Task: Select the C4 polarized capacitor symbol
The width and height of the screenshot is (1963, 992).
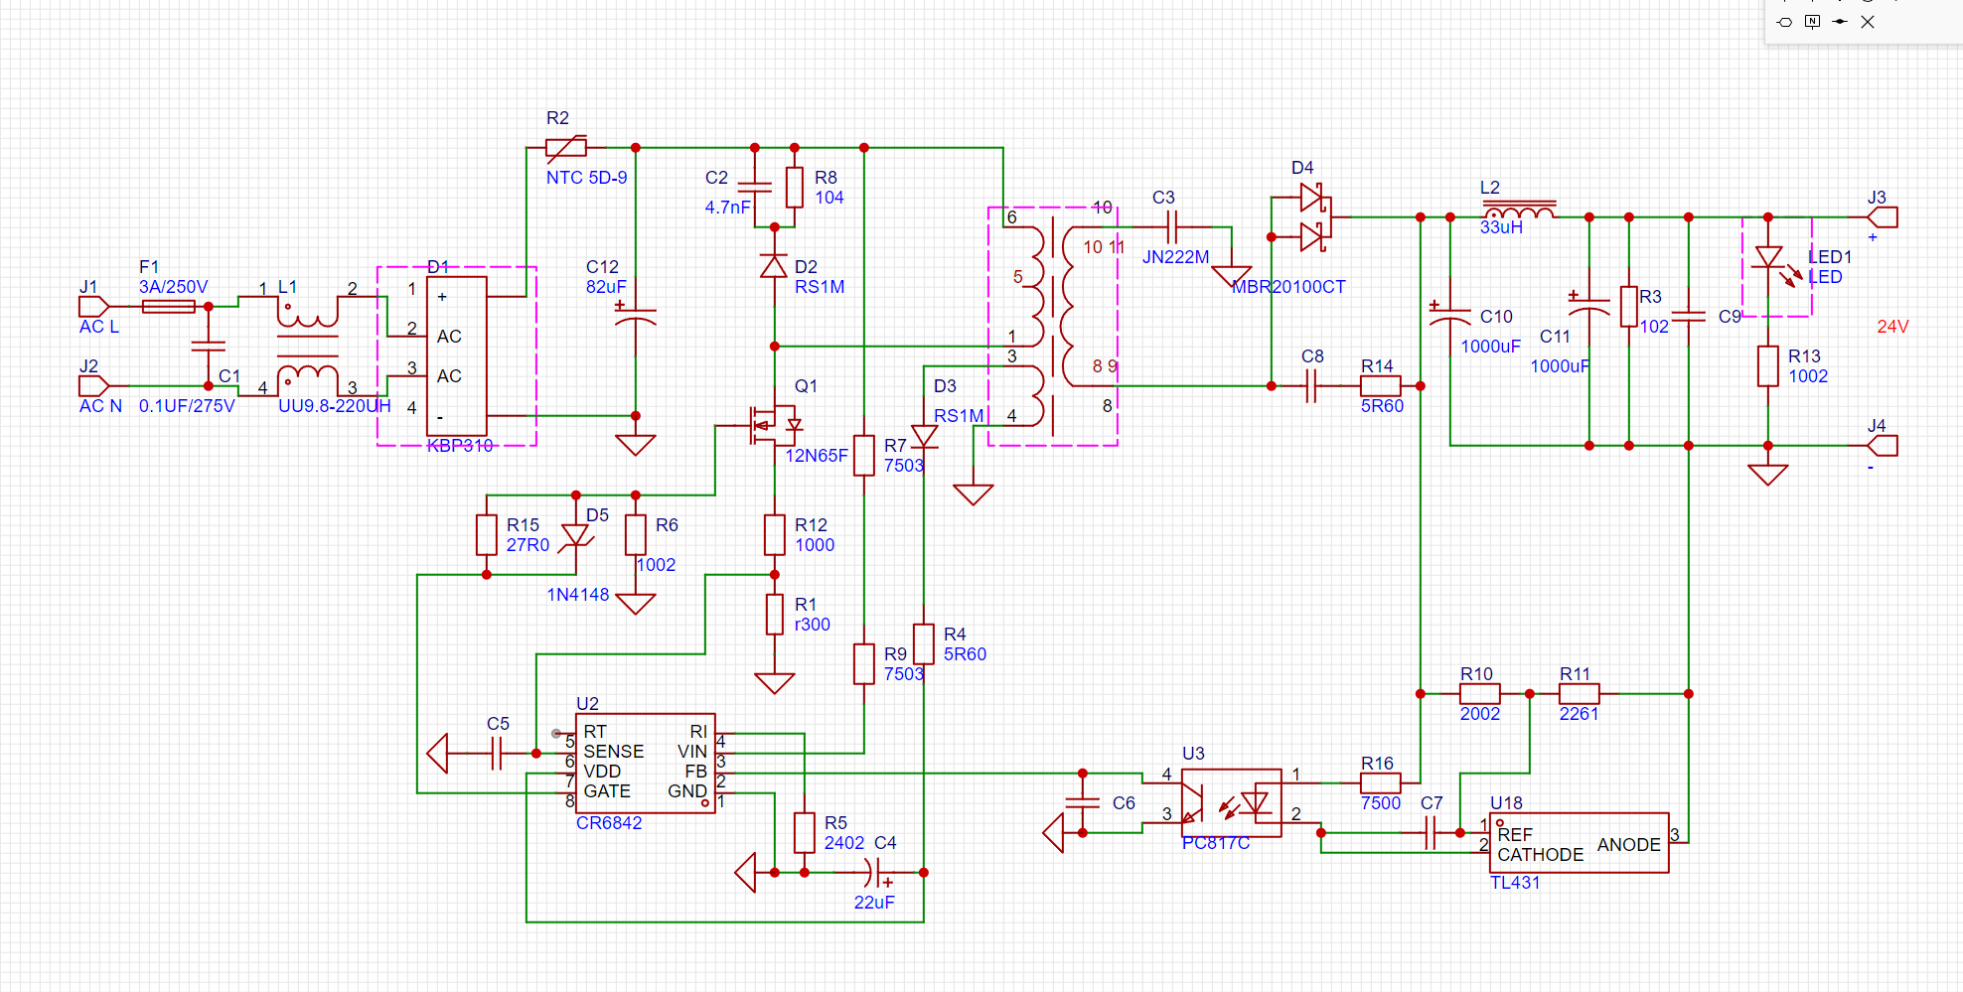Action: [873, 873]
